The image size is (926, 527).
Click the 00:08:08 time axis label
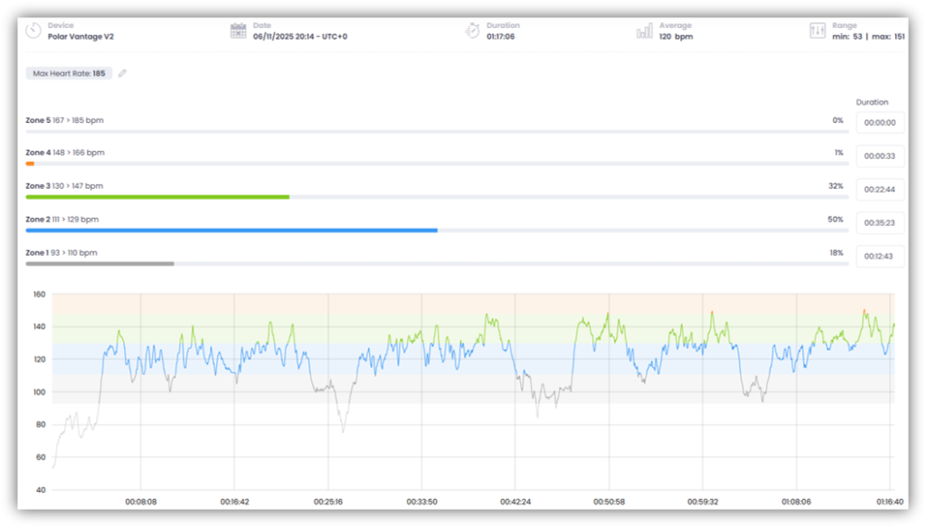141,501
